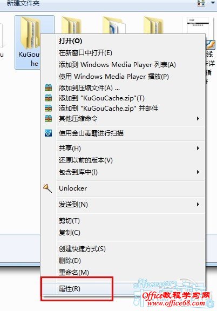Click archive icon beside 其他压缩命令
Image resolution: width=217 pixels, height=311 pixels.
pos(48,118)
